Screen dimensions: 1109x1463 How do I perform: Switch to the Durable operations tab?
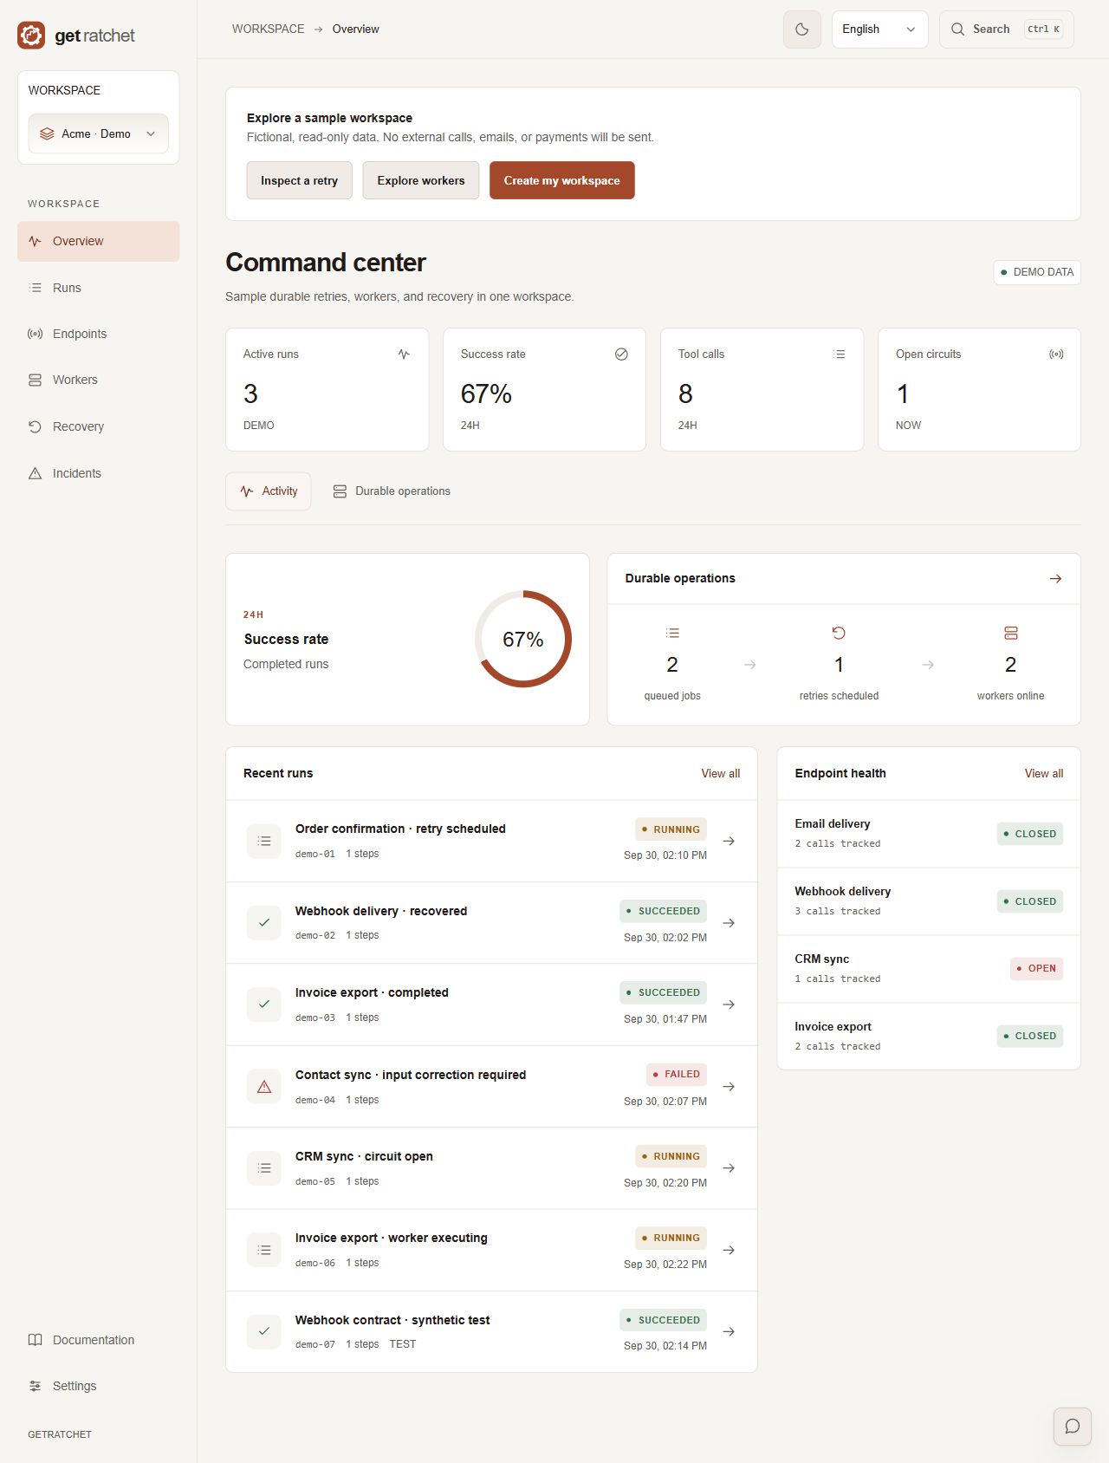pos(392,491)
